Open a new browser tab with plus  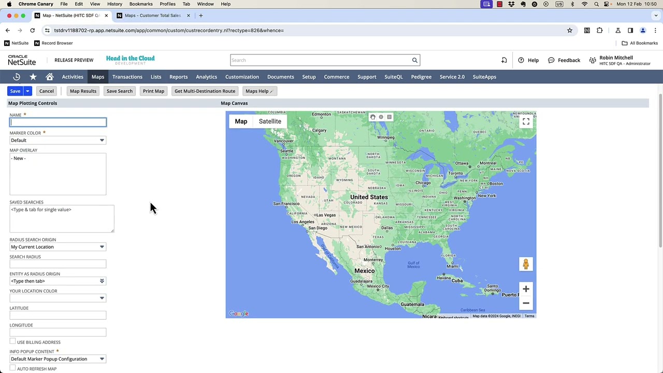click(201, 16)
